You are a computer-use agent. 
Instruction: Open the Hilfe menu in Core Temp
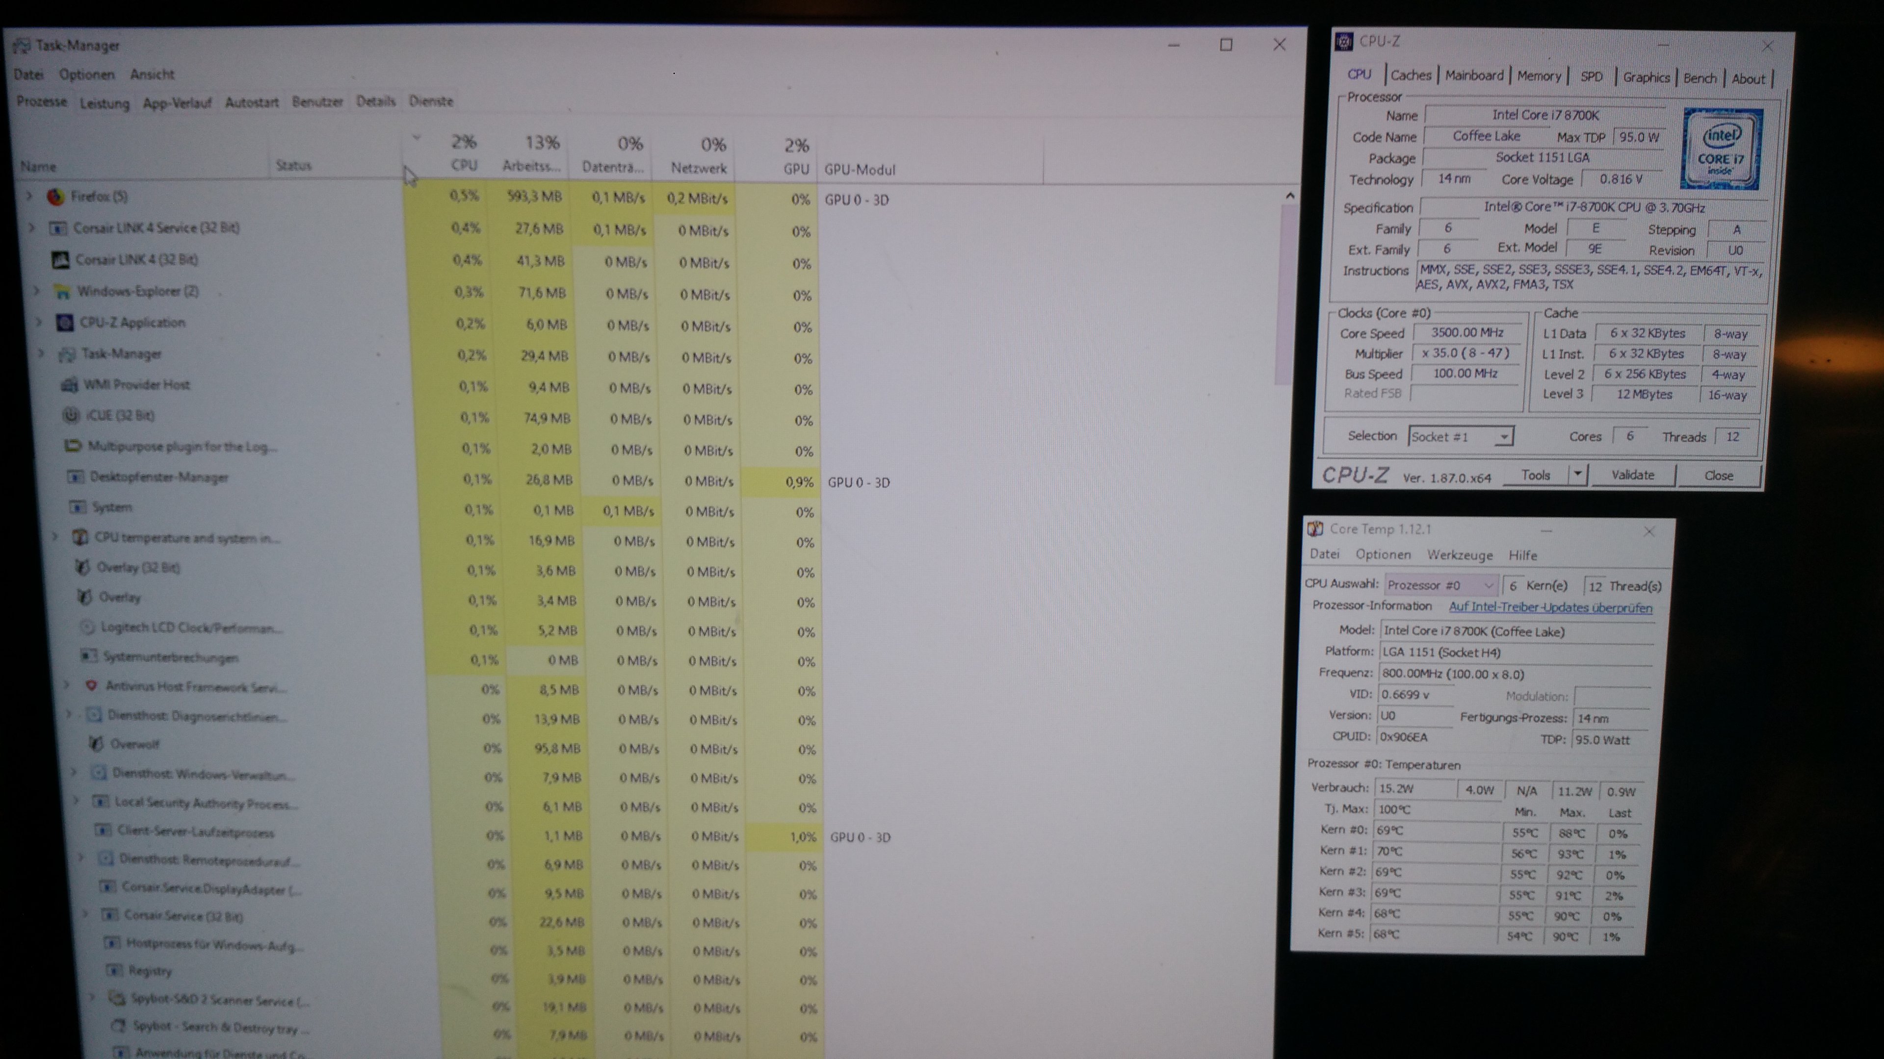tap(1523, 555)
